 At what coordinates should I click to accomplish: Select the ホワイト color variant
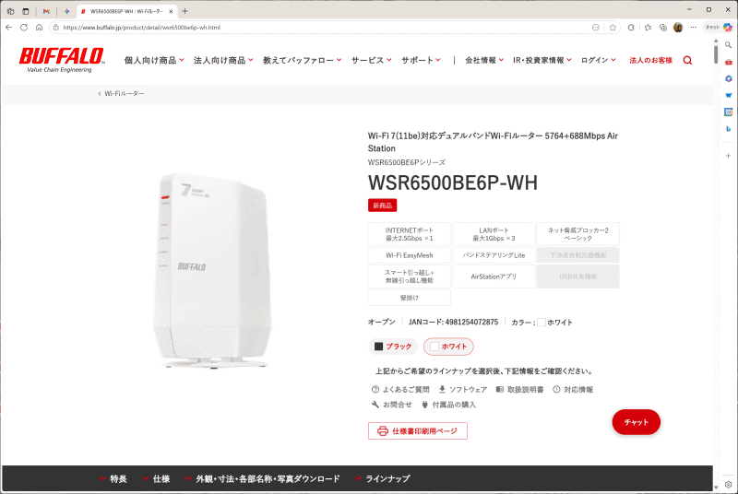pyautogui.click(x=448, y=347)
